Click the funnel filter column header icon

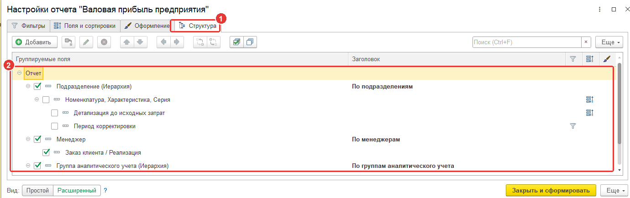(573, 59)
